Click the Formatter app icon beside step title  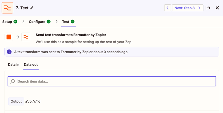coord(8,8)
